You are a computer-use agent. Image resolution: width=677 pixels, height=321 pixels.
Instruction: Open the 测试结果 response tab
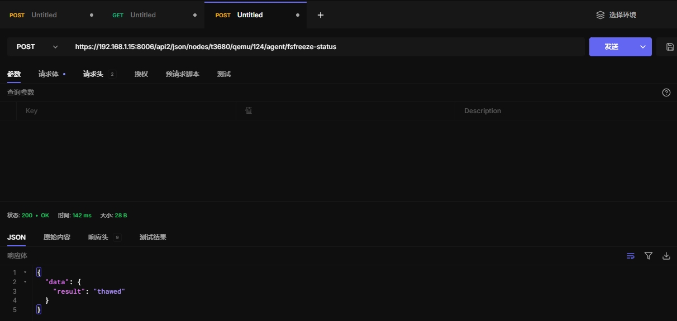152,237
